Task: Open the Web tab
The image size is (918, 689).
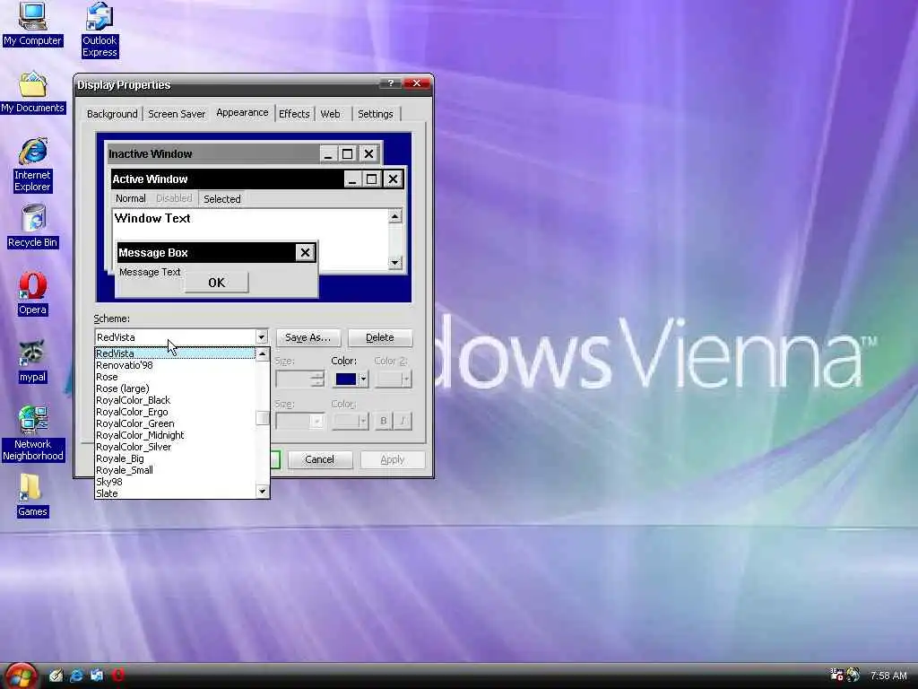Action: tap(330, 114)
